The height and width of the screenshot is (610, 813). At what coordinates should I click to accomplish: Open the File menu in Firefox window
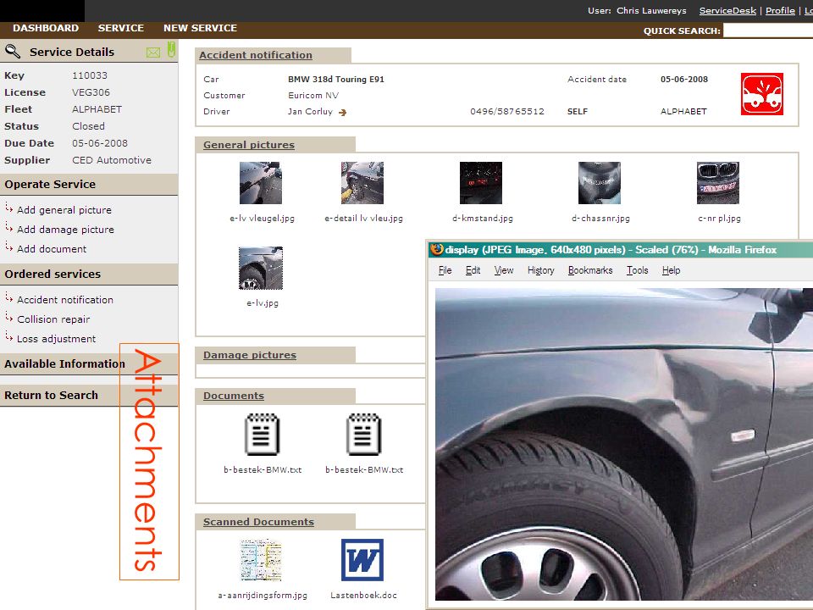tap(445, 270)
